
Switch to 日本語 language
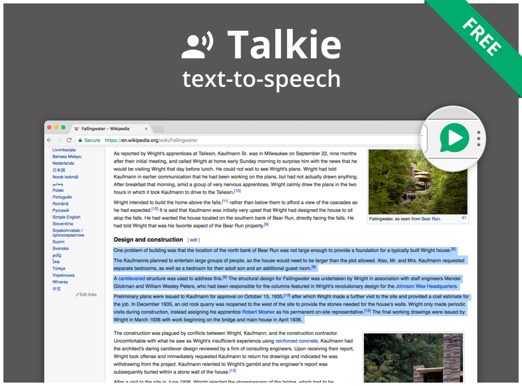[59, 170]
